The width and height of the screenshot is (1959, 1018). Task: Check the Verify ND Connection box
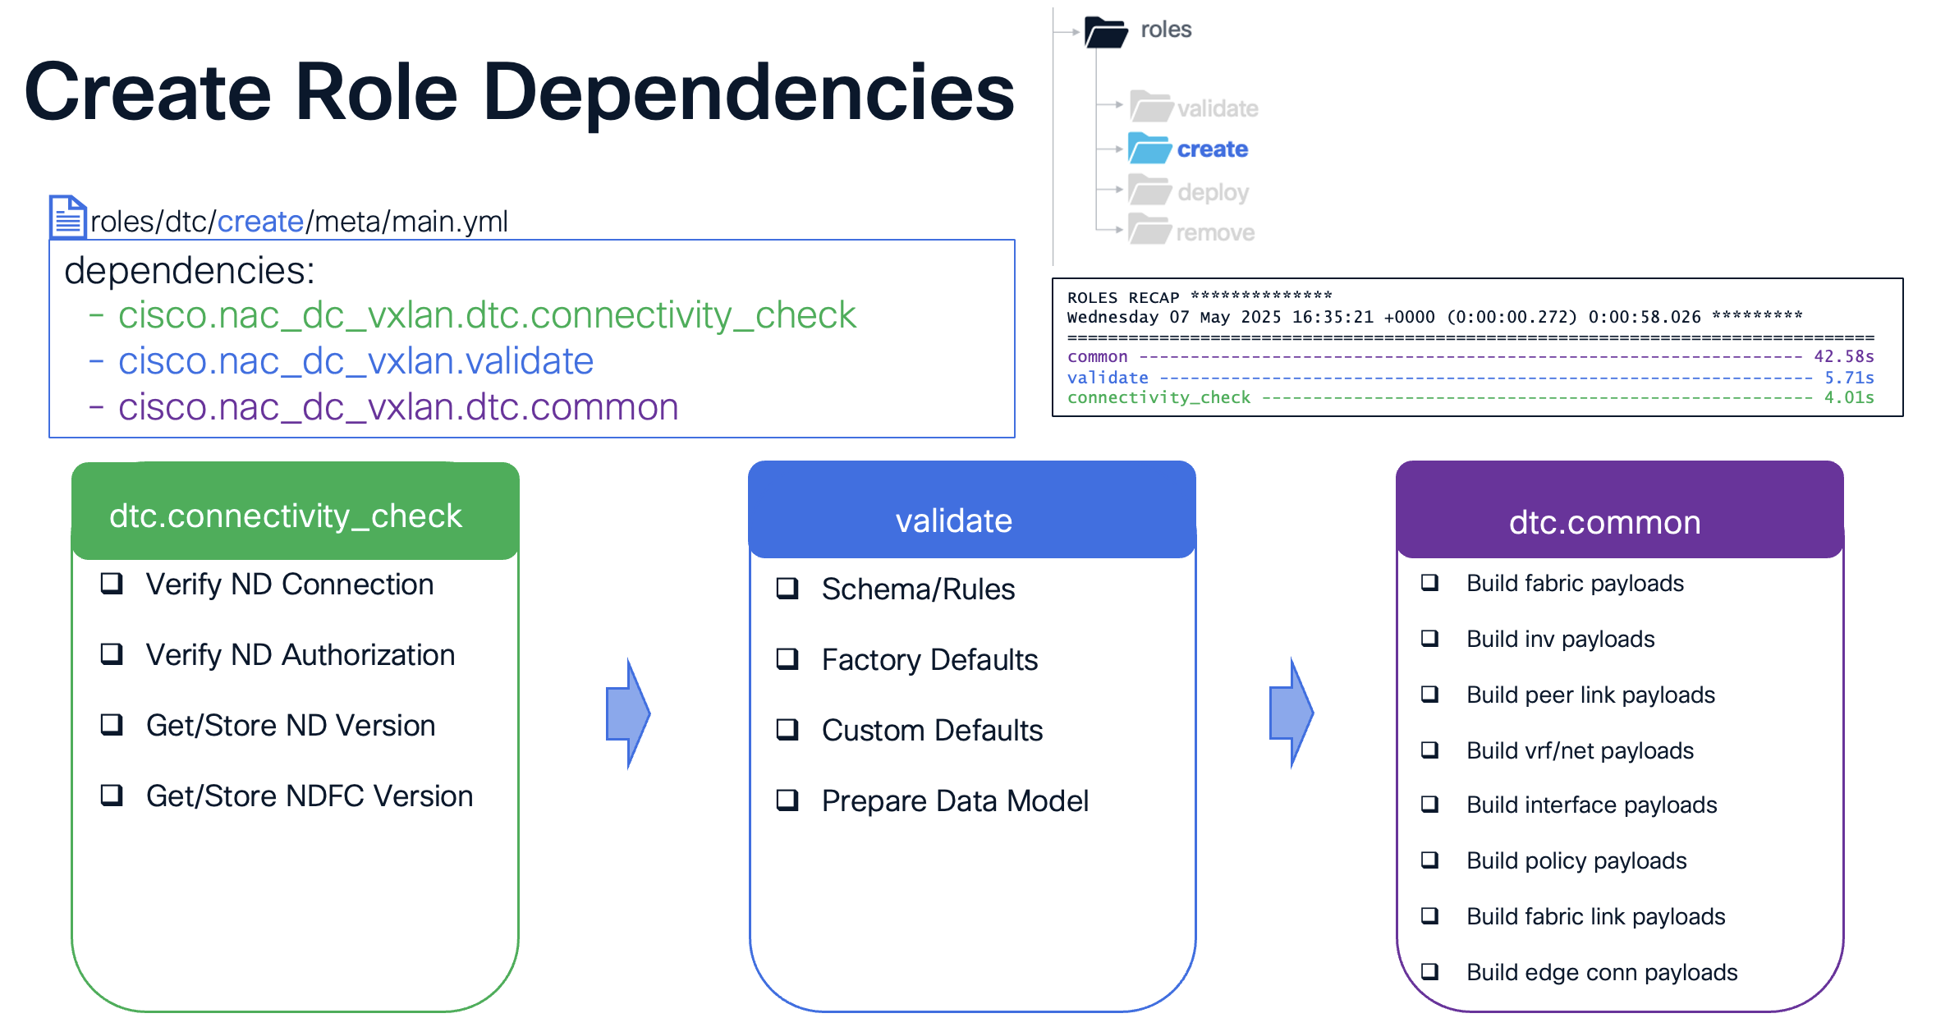click(x=112, y=584)
